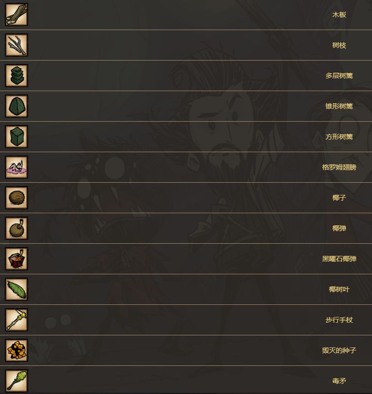Screen dimensions: 372x394
Task: Open the 黑曜石椰弹 text link
Action: [339, 259]
